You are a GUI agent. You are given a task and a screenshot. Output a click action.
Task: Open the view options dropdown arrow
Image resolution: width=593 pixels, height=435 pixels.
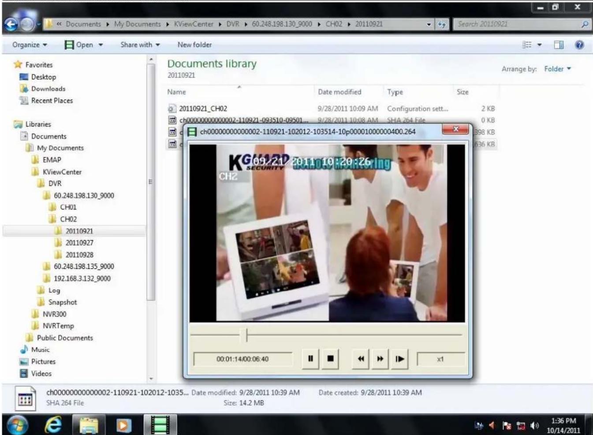(539, 45)
